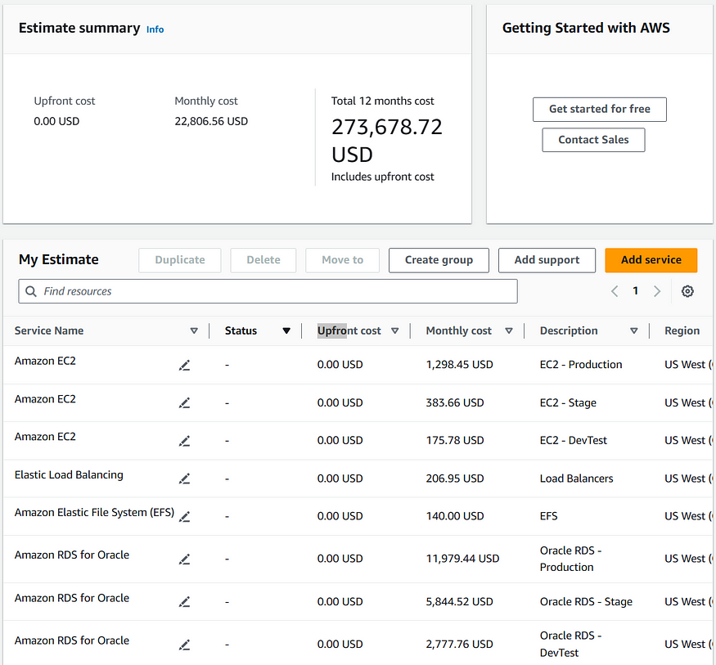
Task: Click the Duplicate button
Action: (180, 260)
